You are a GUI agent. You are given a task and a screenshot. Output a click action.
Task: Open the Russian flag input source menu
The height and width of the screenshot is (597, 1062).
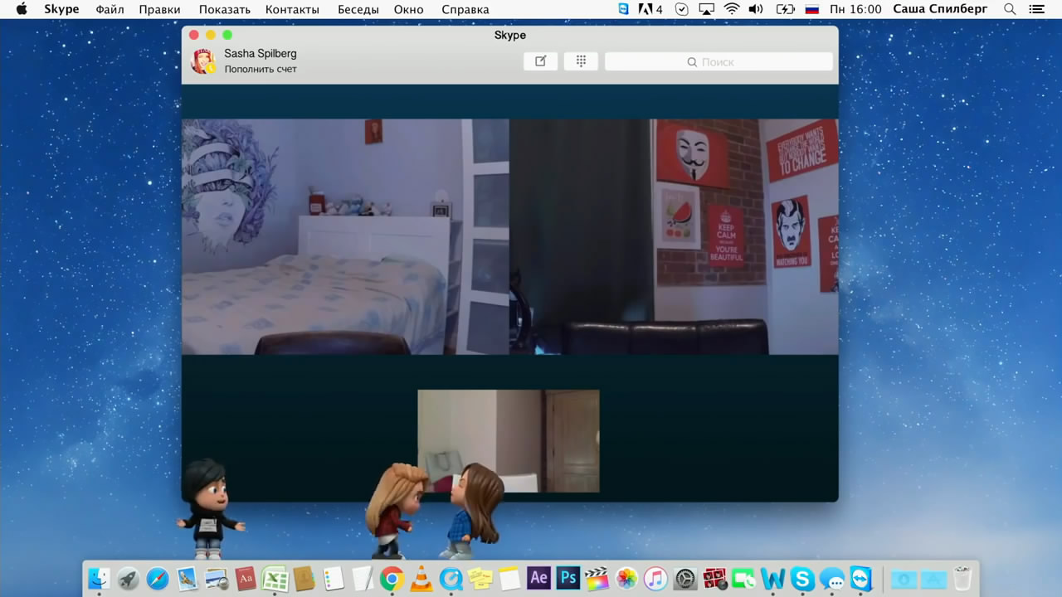click(812, 10)
